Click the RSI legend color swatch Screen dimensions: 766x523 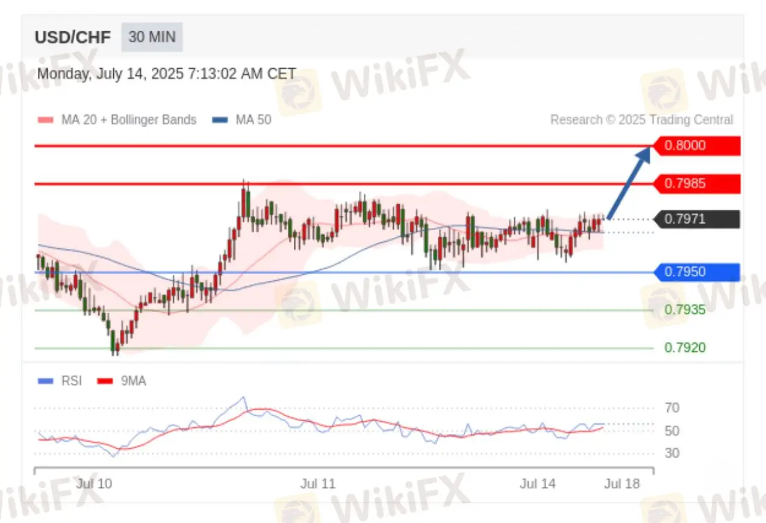(46, 381)
